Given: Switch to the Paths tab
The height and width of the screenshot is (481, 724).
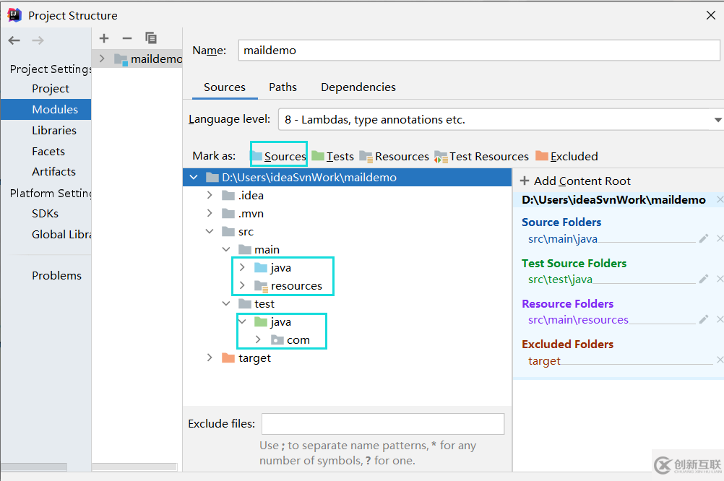Looking at the screenshot, I should pos(283,87).
